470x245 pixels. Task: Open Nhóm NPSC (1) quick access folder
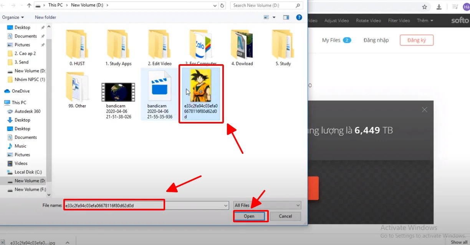[30, 80]
